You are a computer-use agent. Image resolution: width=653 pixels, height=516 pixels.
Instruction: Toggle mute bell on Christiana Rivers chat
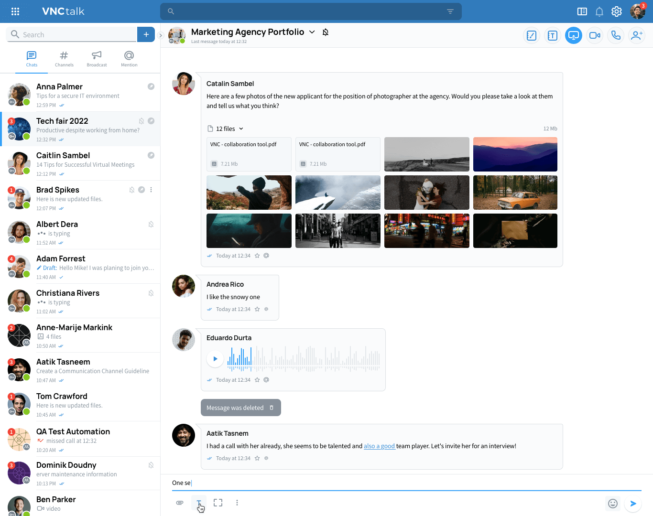pos(151,293)
